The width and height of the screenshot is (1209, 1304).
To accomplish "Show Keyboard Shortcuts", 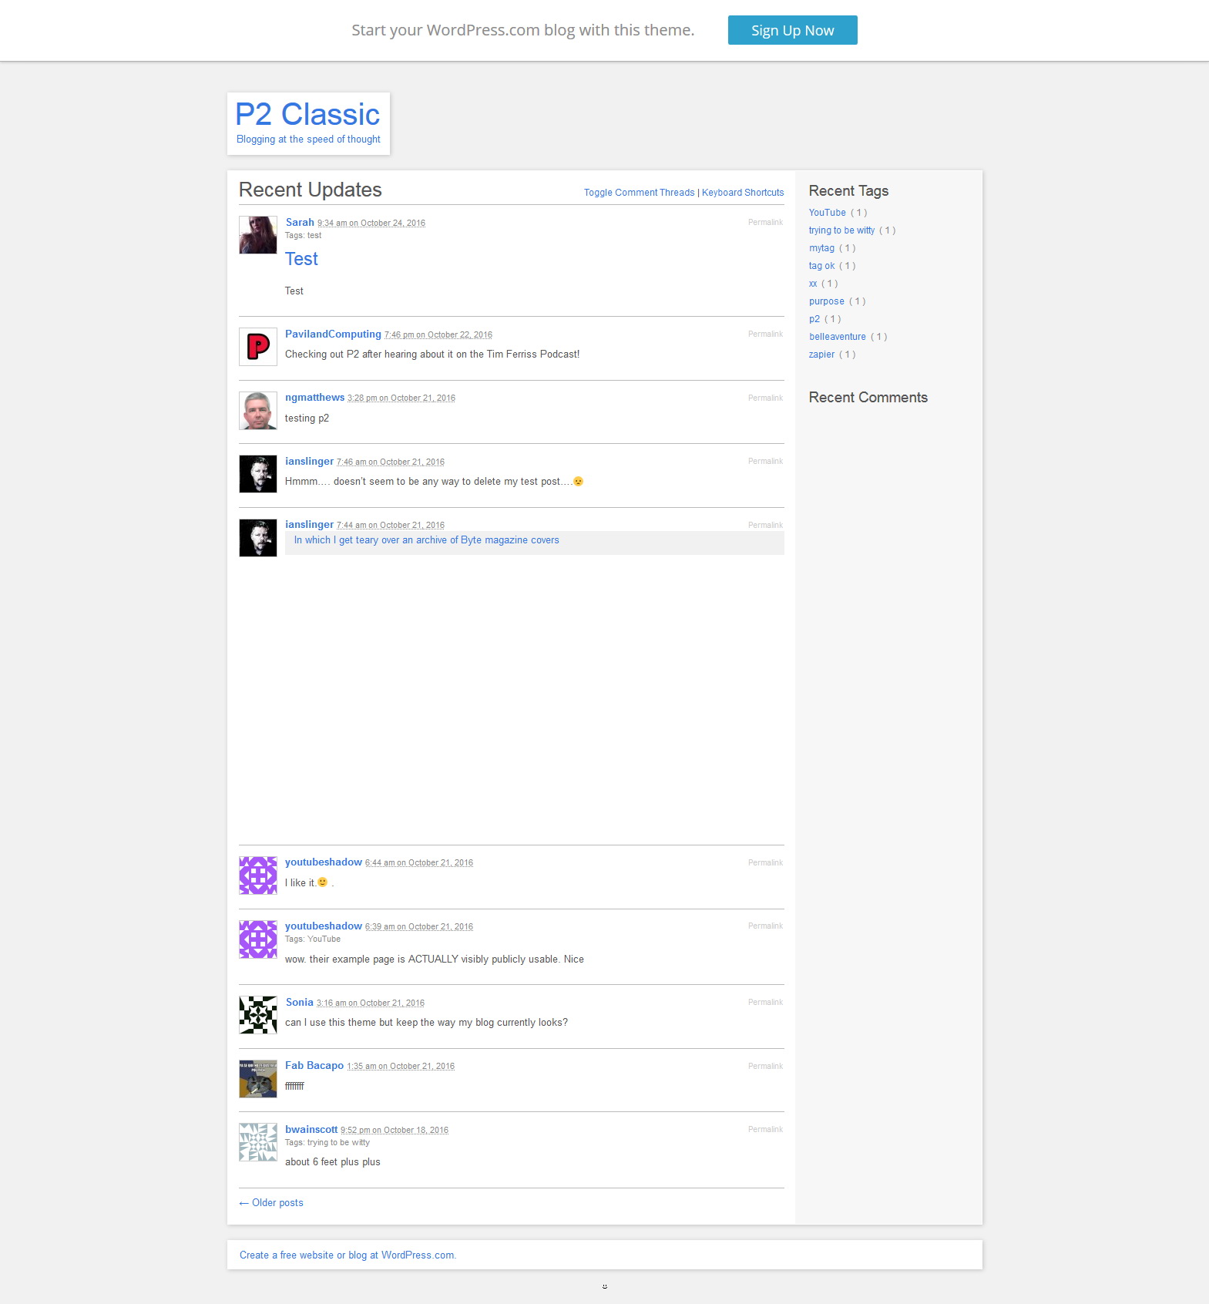I will point(743,193).
